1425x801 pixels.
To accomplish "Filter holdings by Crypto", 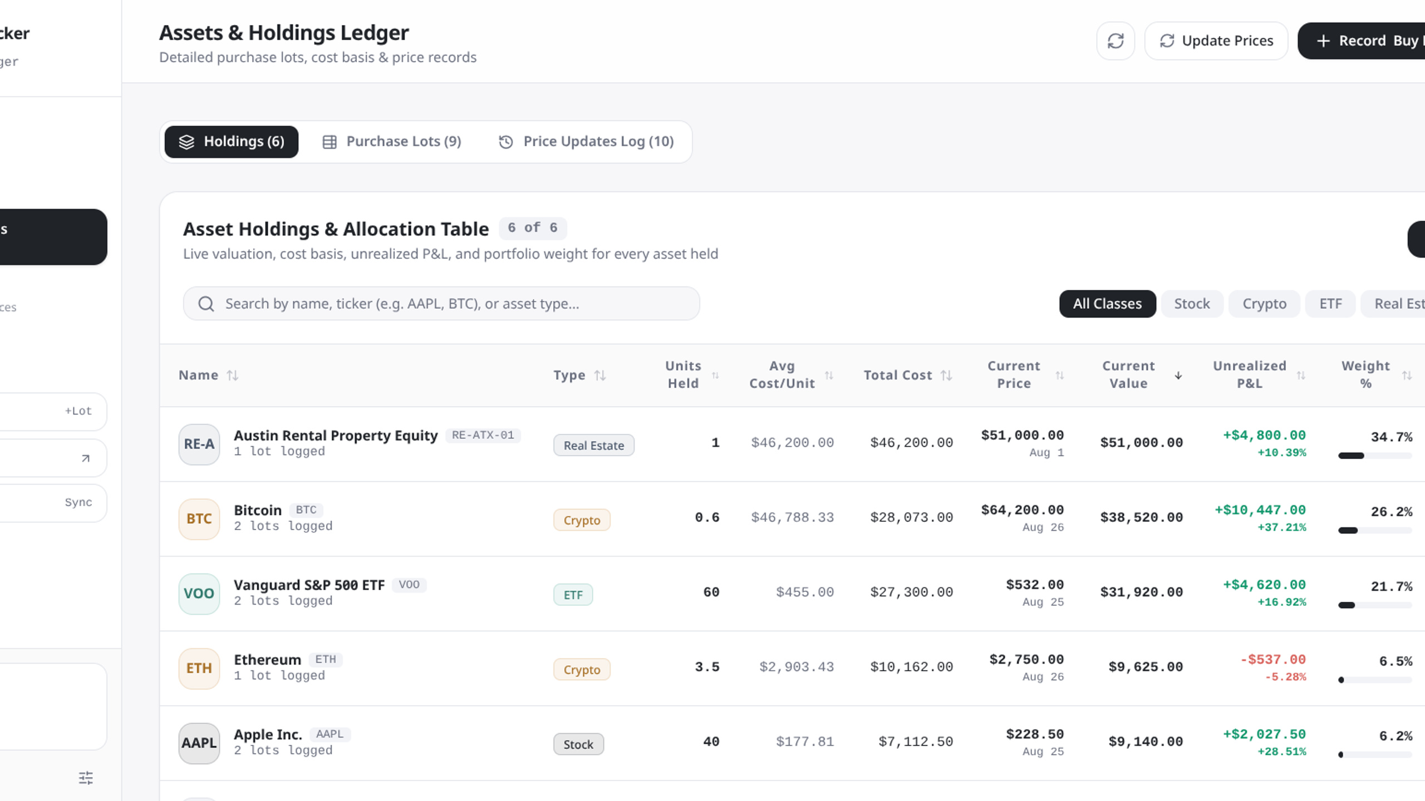I will tap(1264, 304).
